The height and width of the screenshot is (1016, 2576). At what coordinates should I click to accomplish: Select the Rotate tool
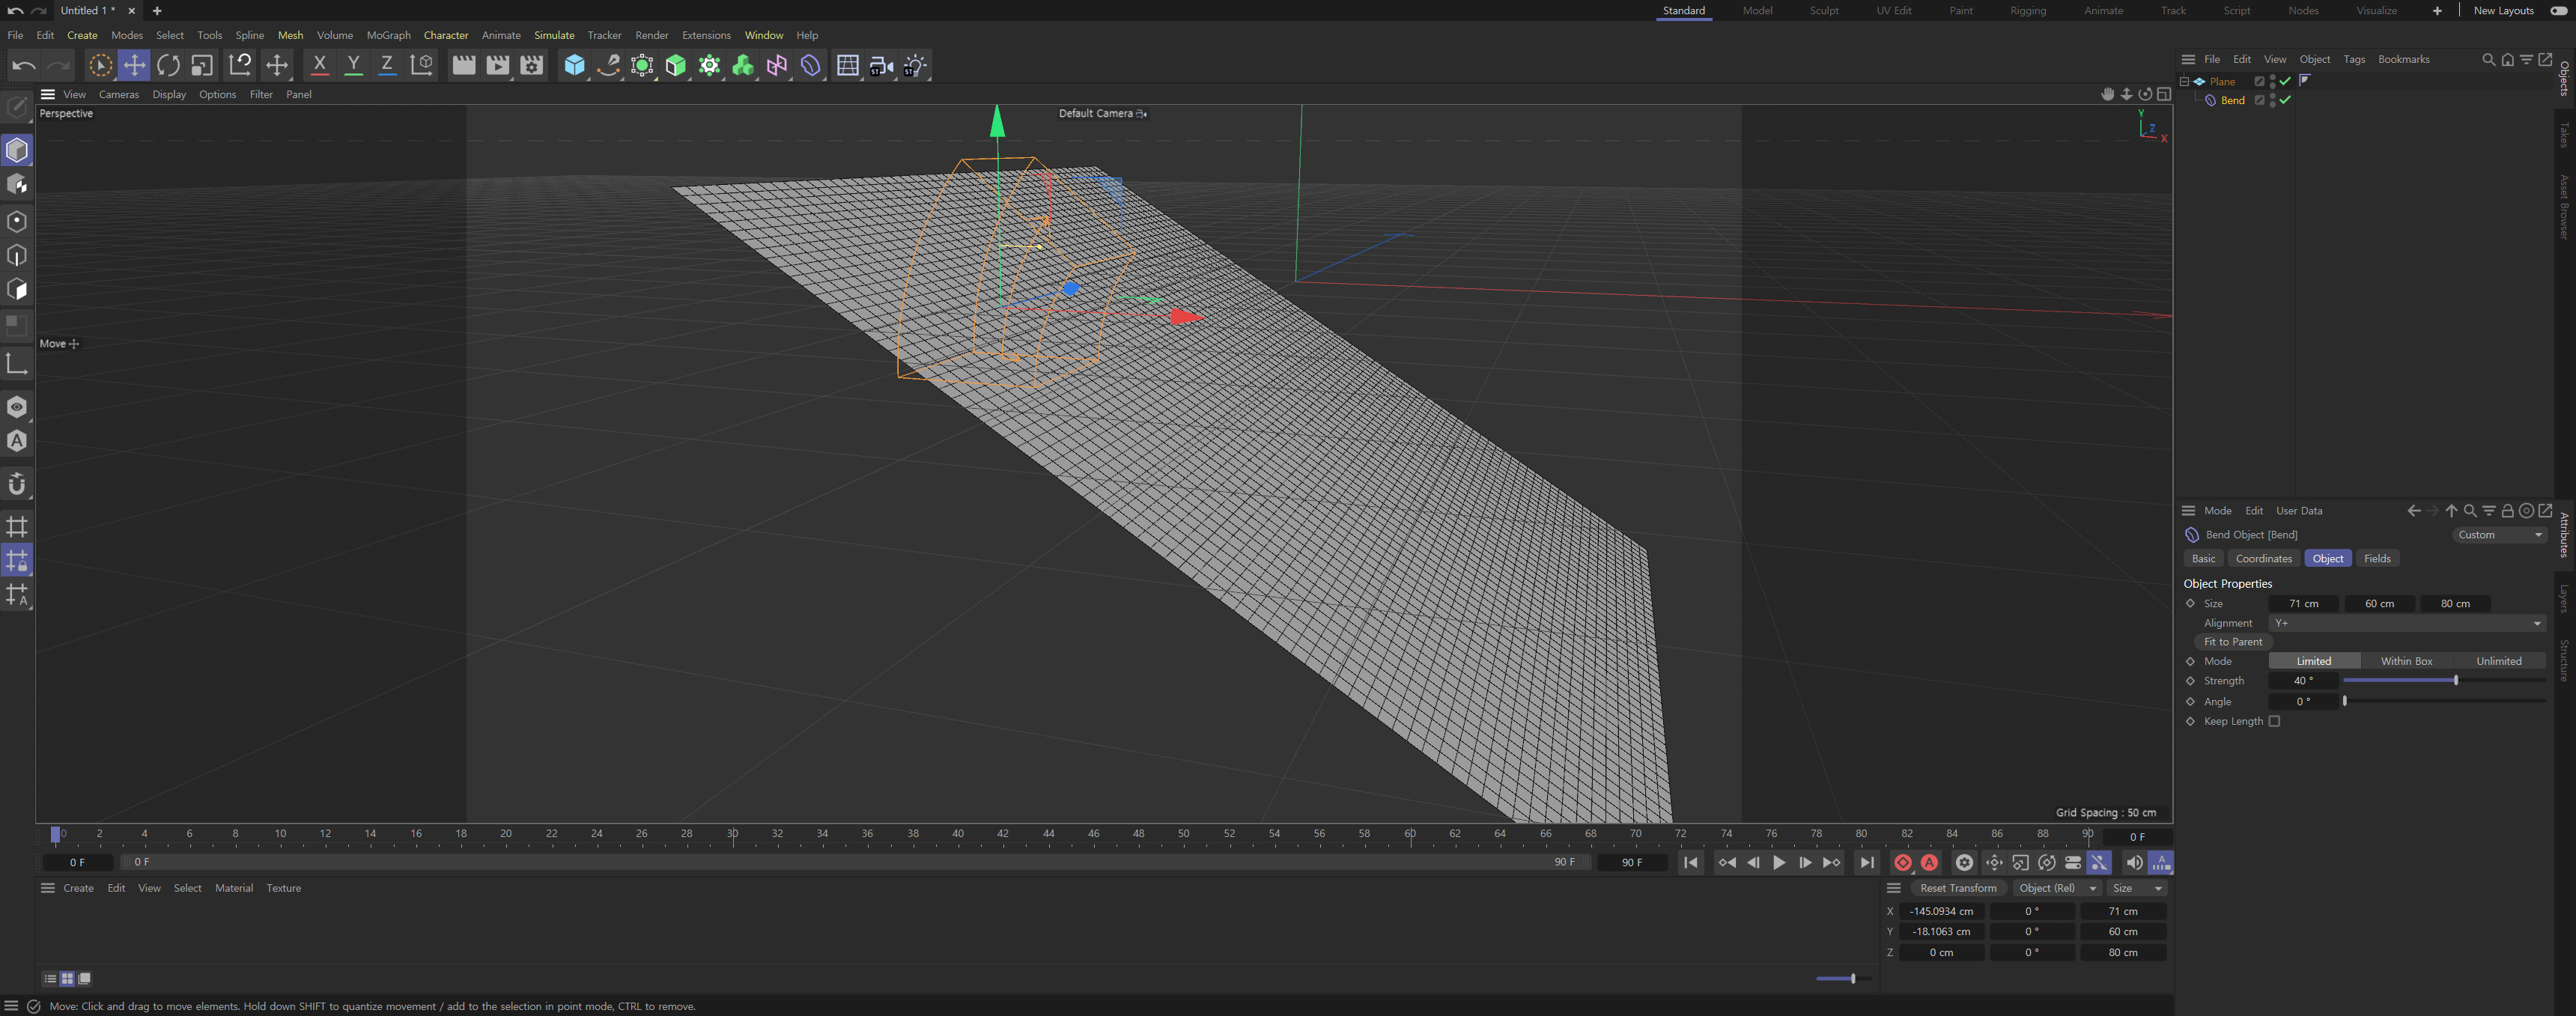click(x=168, y=64)
